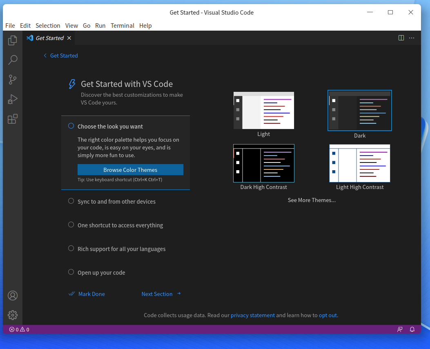This screenshot has width=430, height=349.
Task: Open the Selection menu
Action: click(48, 25)
